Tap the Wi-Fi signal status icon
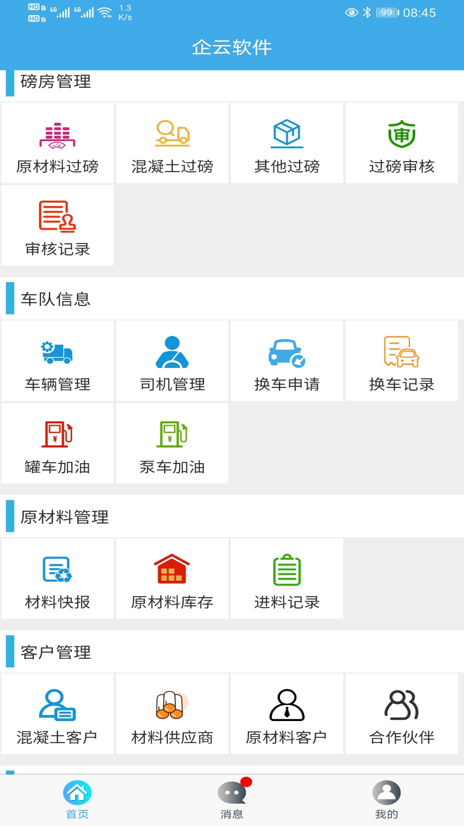Viewport: 464px width, 826px height. (x=105, y=12)
